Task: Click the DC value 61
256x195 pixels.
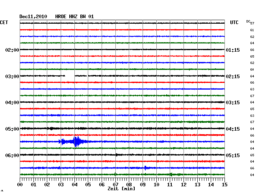Action: coord(252,30)
